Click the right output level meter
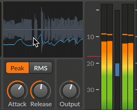Viewport: 137px width, 110px height. (131, 57)
